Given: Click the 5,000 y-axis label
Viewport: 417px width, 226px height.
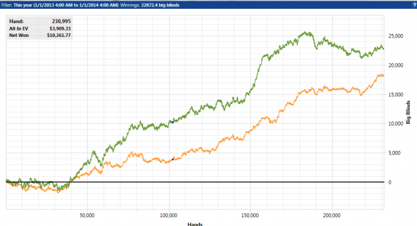Looking at the screenshot, I should 394,153.
